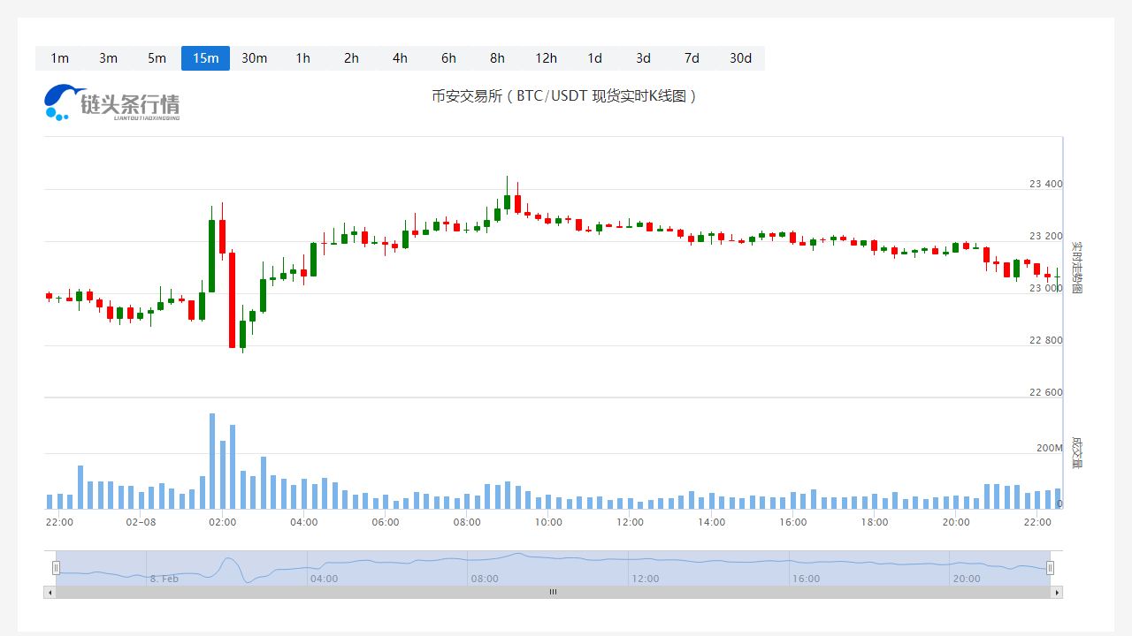
Task: Switch to the 30d timeframe
Action: pos(740,58)
